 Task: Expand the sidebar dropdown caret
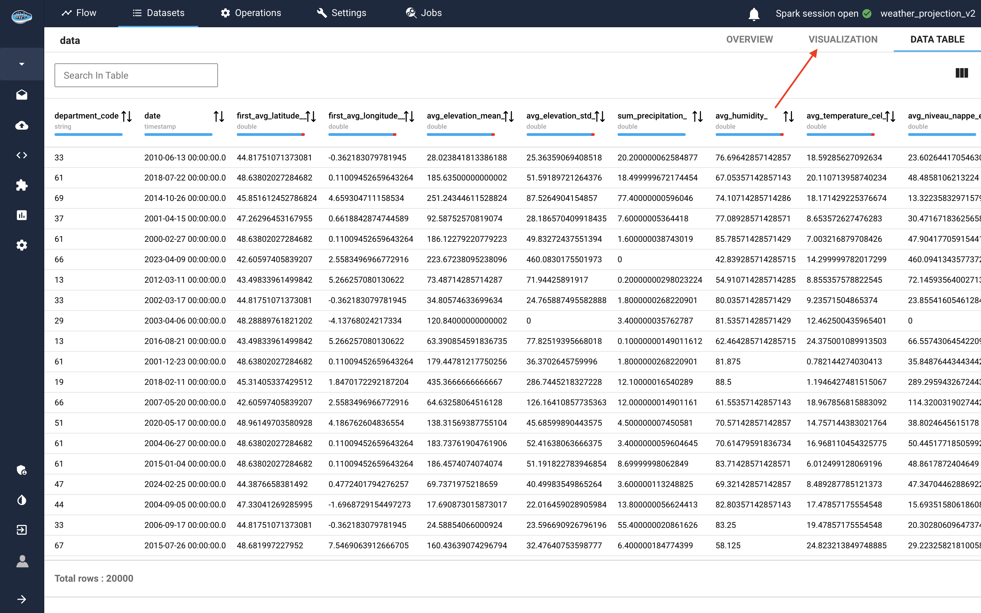click(22, 64)
